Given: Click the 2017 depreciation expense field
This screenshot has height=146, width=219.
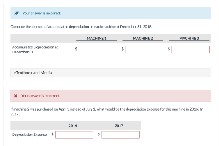Looking at the screenshot, I should click(120, 135).
